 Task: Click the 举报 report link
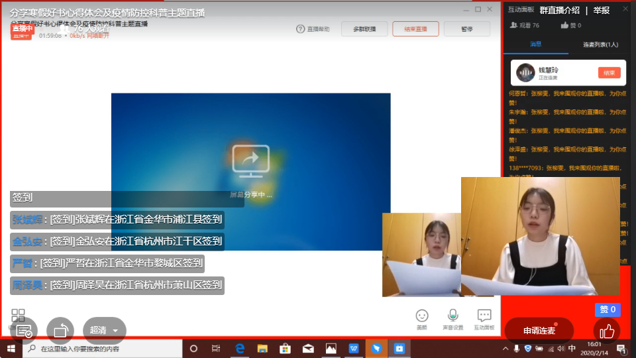point(601,11)
